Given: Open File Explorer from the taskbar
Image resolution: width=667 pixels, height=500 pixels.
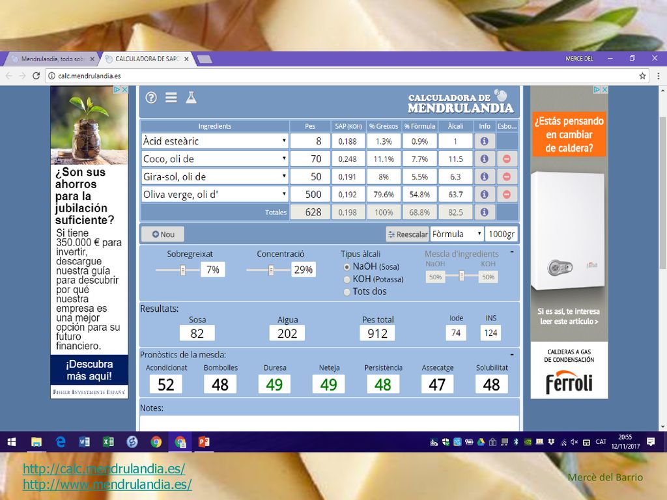Looking at the screenshot, I should [36, 442].
